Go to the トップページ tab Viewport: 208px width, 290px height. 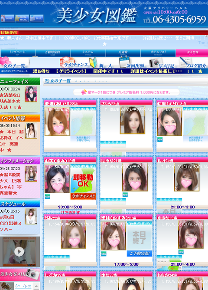pyautogui.click(x=18, y=53)
